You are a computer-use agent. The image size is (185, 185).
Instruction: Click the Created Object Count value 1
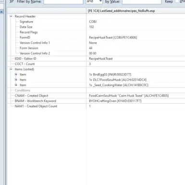click(x=90, y=106)
